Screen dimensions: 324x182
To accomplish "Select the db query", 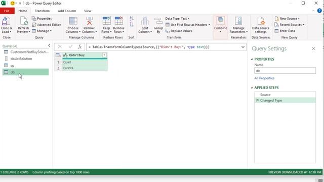I will [26, 72].
